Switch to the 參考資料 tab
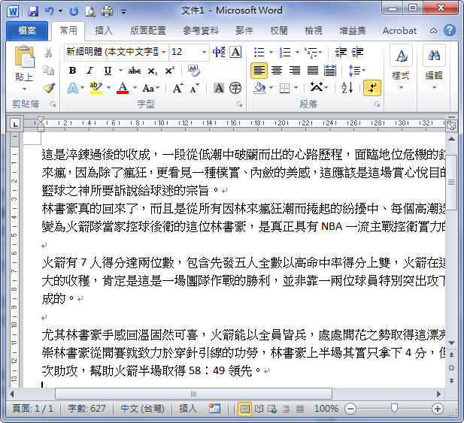The height and width of the screenshot is (423, 464). (201, 31)
